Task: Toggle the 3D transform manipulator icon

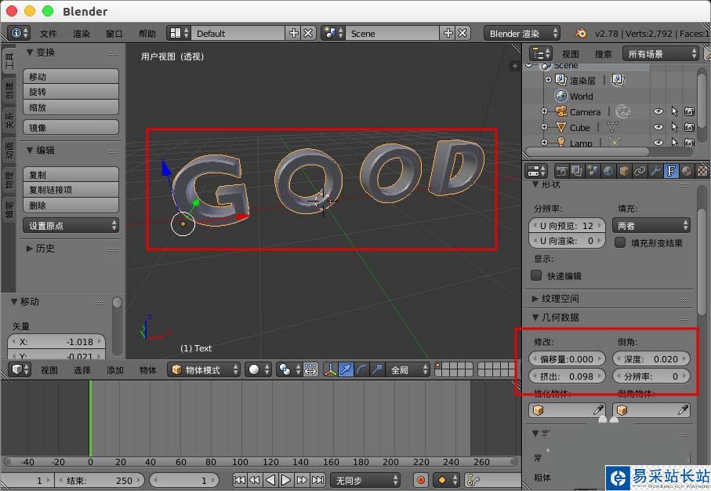Action: (x=330, y=369)
